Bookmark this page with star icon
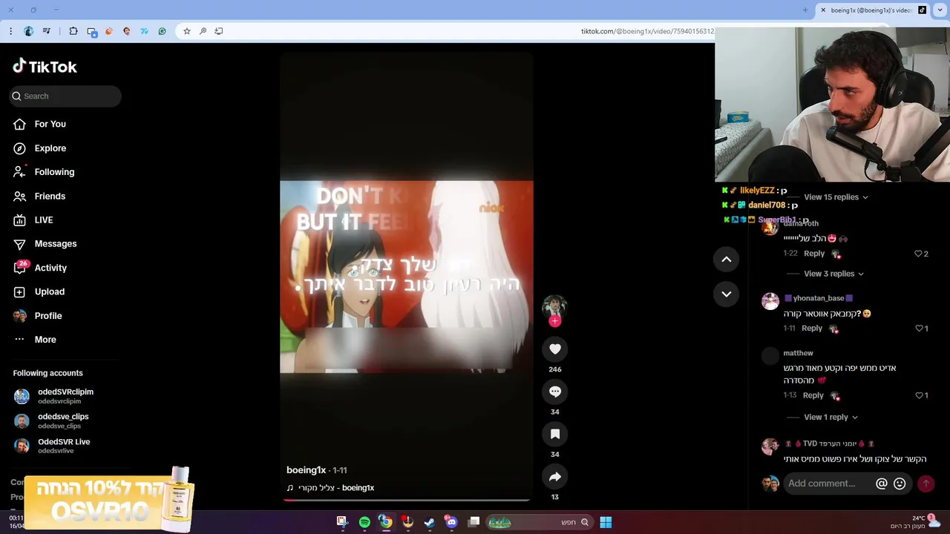The image size is (950, 534). 186,31
